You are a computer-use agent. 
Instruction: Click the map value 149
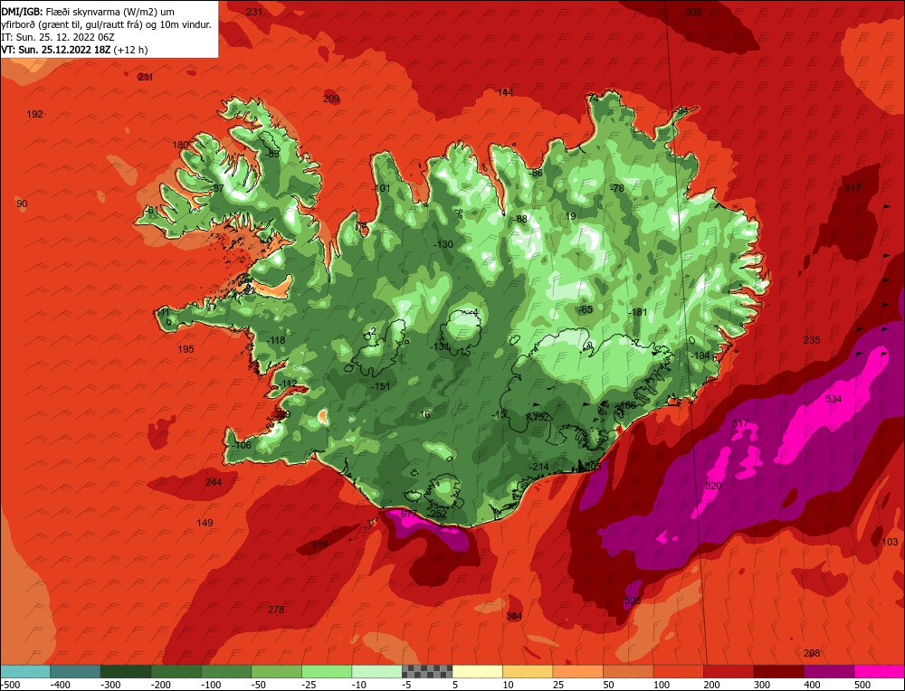205,523
